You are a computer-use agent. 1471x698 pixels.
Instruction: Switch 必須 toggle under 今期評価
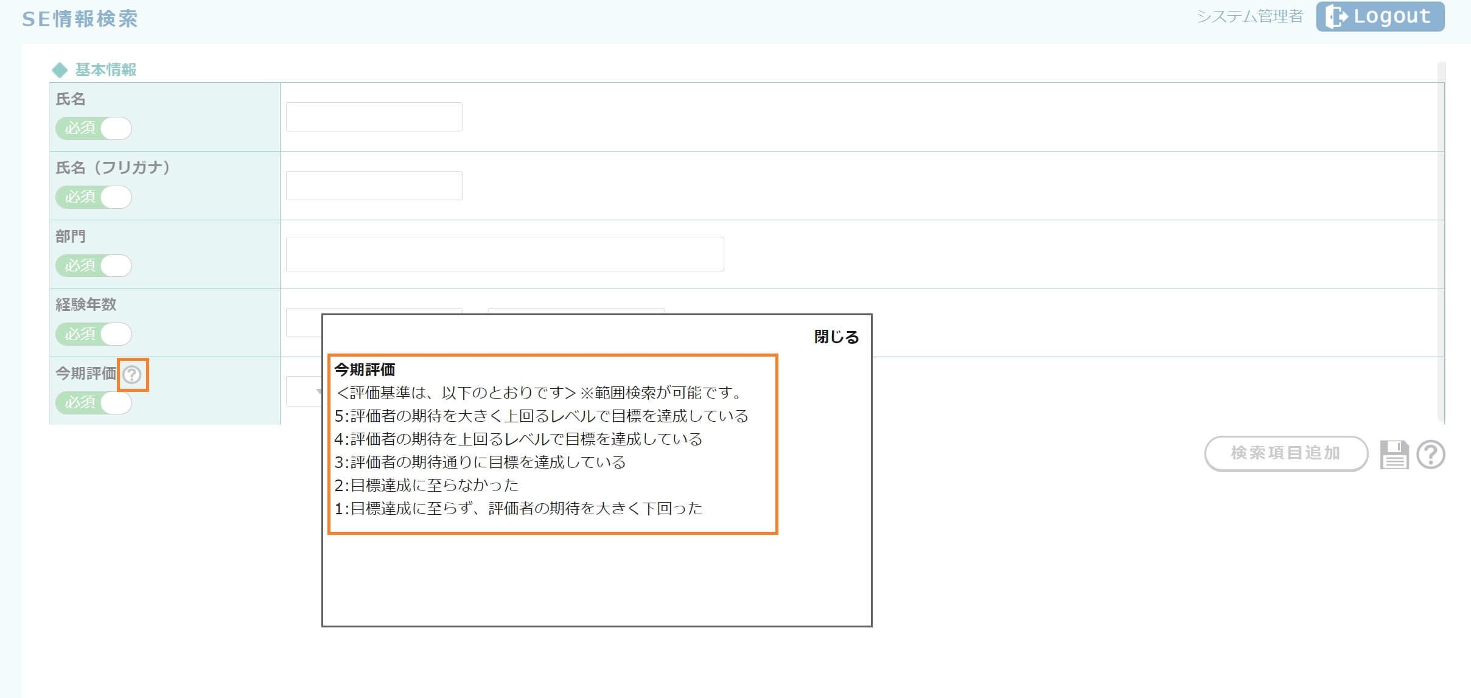(94, 403)
